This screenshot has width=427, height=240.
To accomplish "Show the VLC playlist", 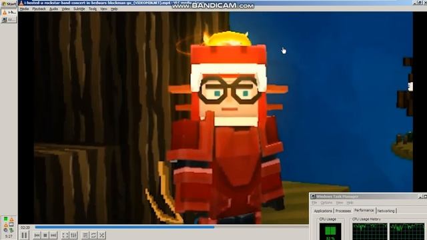I will click(85, 235).
